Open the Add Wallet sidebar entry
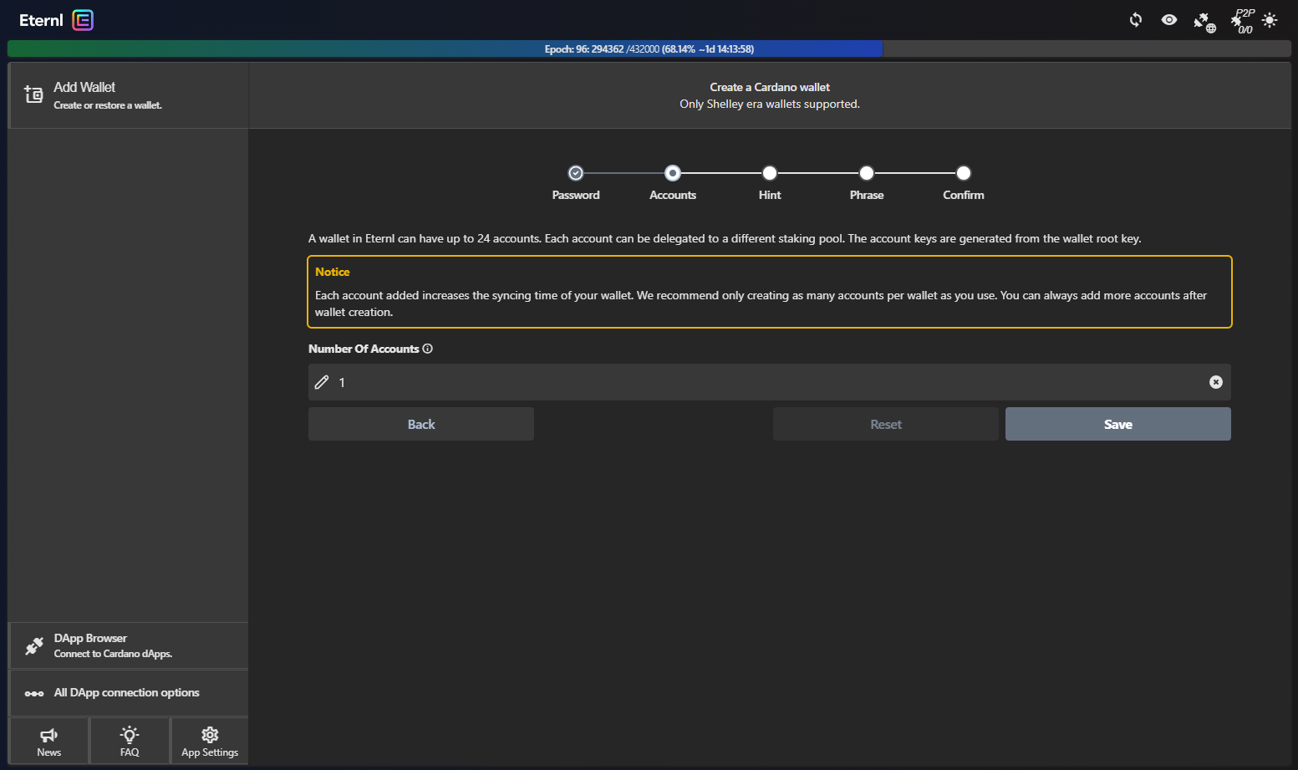 pos(128,95)
